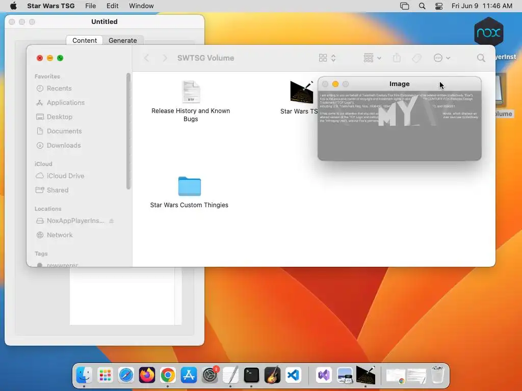This screenshot has height=391, width=522.
Task: Open the Finder action ellipsis menu
Action: [442, 58]
